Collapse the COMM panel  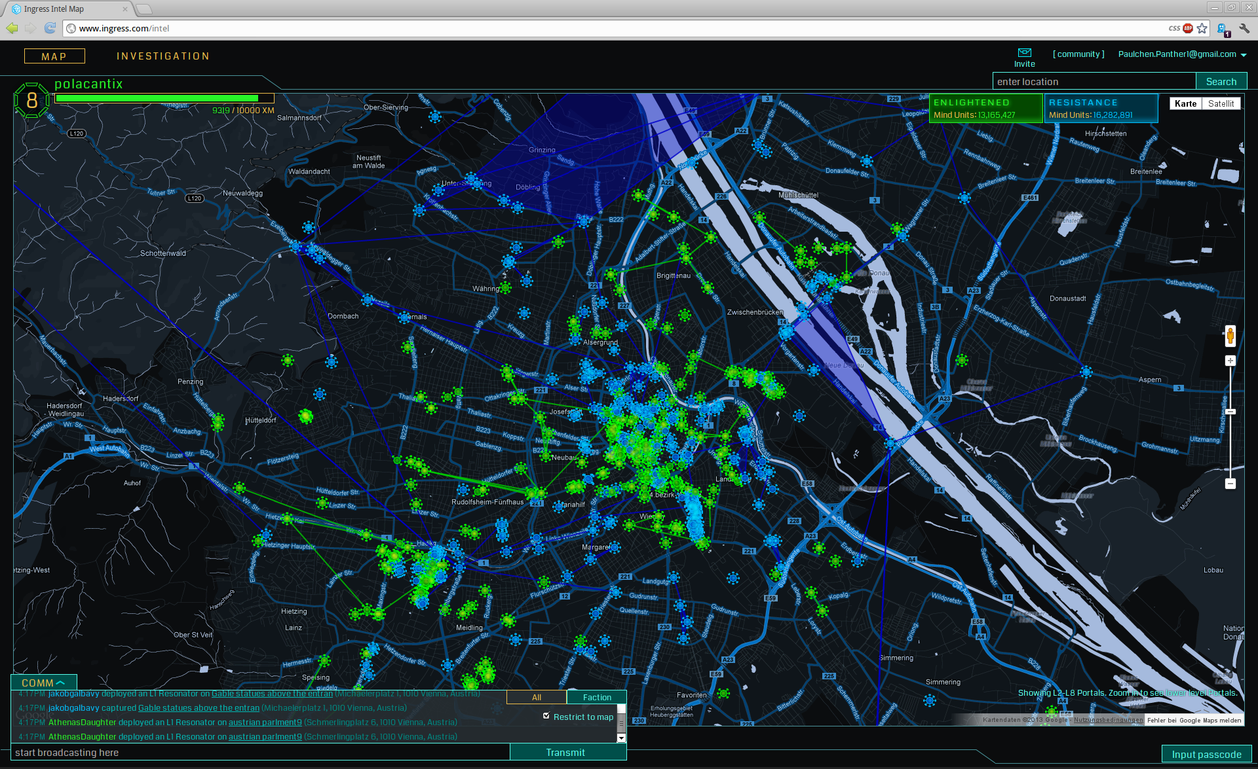tap(43, 683)
